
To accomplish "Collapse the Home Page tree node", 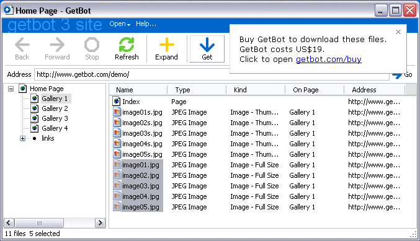I will pos(11,89).
